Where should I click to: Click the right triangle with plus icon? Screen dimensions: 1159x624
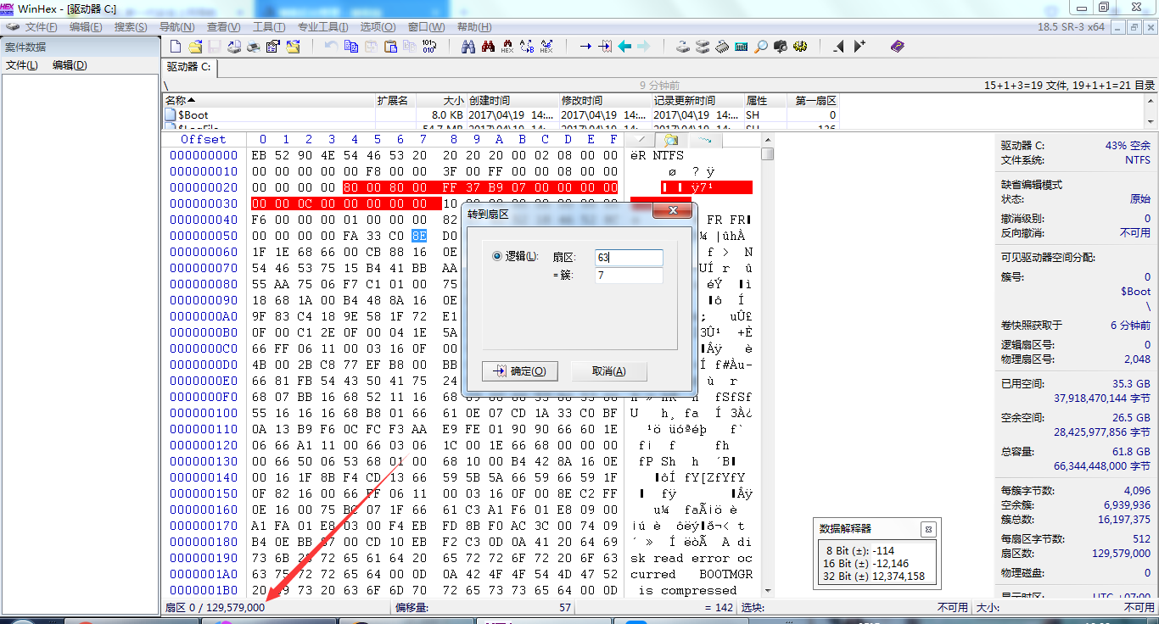(x=859, y=47)
